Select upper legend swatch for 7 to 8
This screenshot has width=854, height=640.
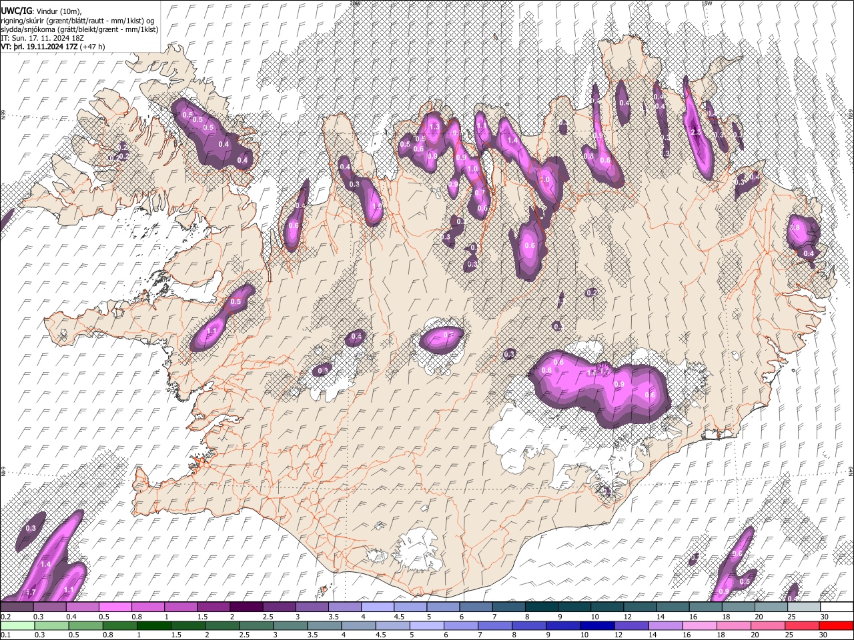[x=508, y=607]
